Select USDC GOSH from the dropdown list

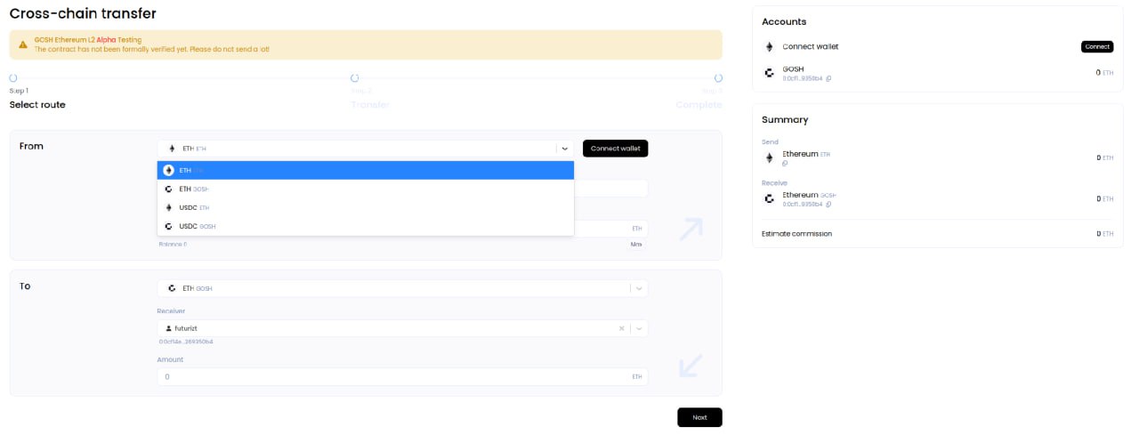(365, 226)
